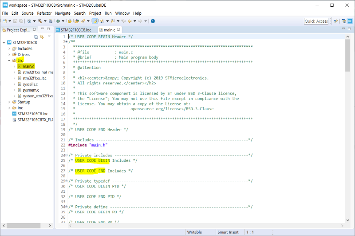The height and width of the screenshot is (236, 355).
Task: Toggle Link with Editor in Project Explorer
Action: [42, 36]
